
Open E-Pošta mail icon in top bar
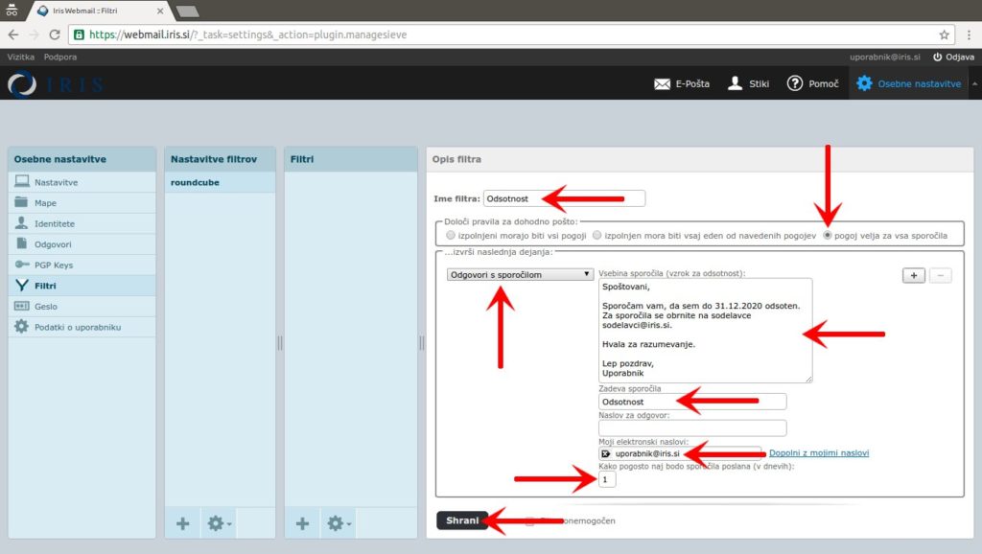(662, 83)
